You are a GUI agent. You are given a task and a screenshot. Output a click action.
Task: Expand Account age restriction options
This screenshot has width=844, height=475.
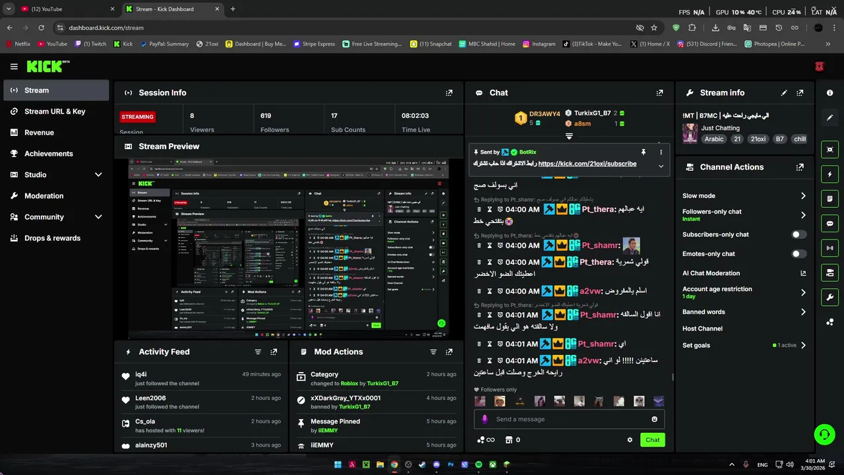click(802, 292)
